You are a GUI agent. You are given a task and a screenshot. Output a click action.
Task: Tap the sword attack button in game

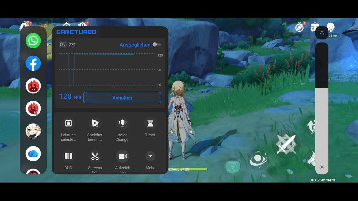[x=286, y=144]
